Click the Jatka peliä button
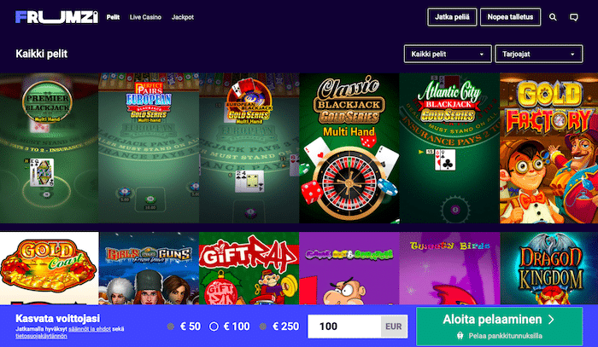This screenshot has width=598, height=347. pyautogui.click(x=452, y=17)
